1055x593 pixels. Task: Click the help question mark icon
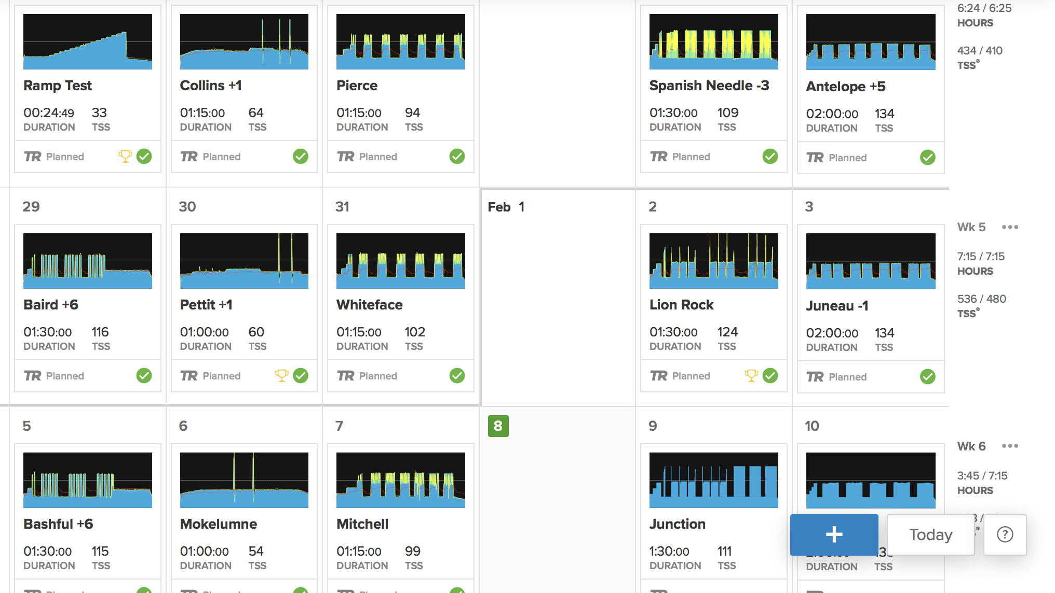click(1005, 534)
